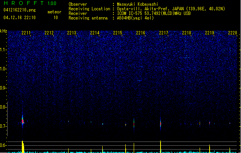Click the kHz axis unit label

3,31
